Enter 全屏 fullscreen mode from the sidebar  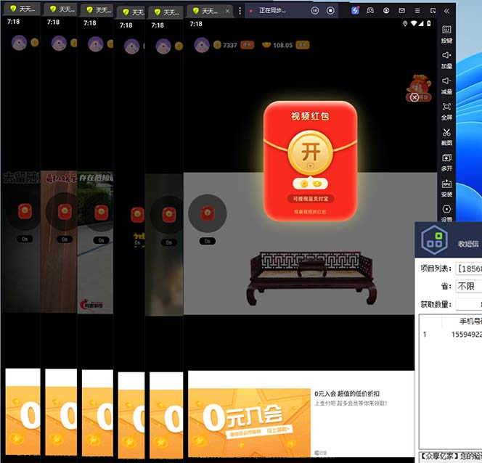tap(446, 110)
